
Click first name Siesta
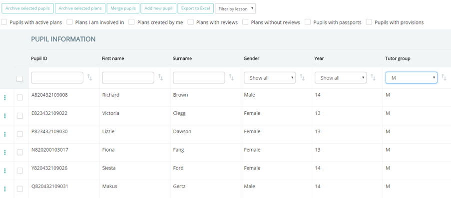(x=109, y=168)
